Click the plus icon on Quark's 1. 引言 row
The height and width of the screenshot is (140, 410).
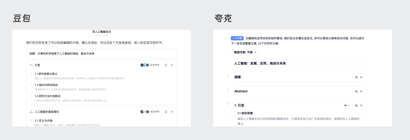(361, 105)
